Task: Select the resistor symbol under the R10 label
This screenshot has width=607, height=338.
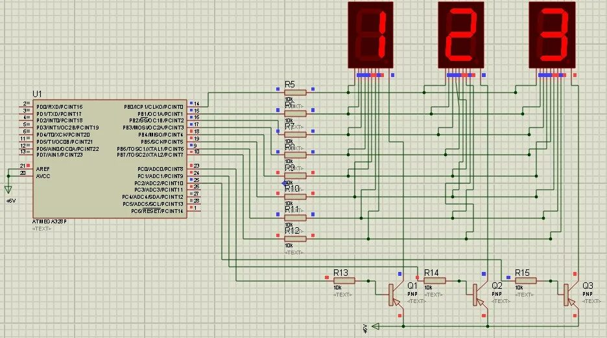Action: coord(295,197)
